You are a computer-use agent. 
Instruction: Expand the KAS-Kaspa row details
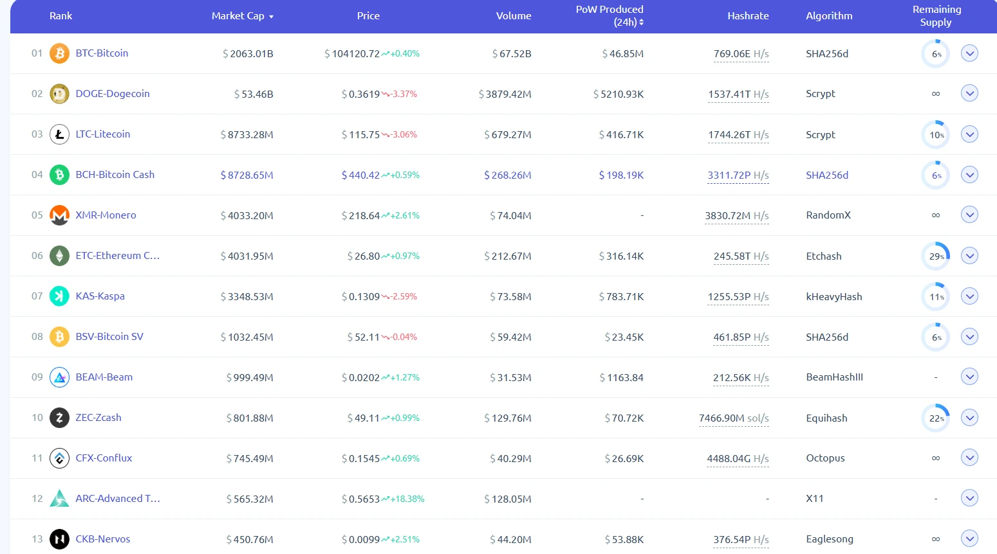[x=969, y=296]
